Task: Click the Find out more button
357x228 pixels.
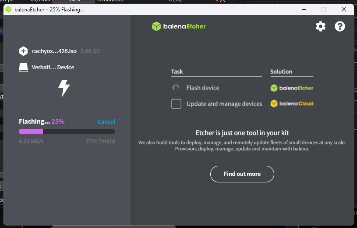Action: [x=242, y=174]
